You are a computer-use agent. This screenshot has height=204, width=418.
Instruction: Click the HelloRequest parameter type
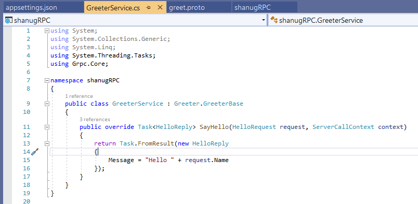(x=254, y=127)
